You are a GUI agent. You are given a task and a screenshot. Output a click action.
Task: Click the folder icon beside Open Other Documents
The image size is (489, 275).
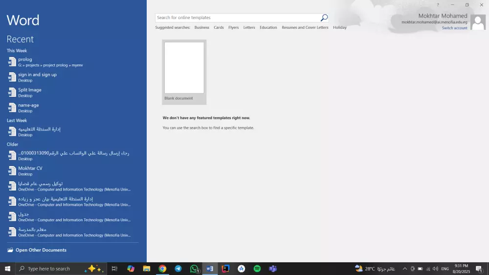point(10,250)
